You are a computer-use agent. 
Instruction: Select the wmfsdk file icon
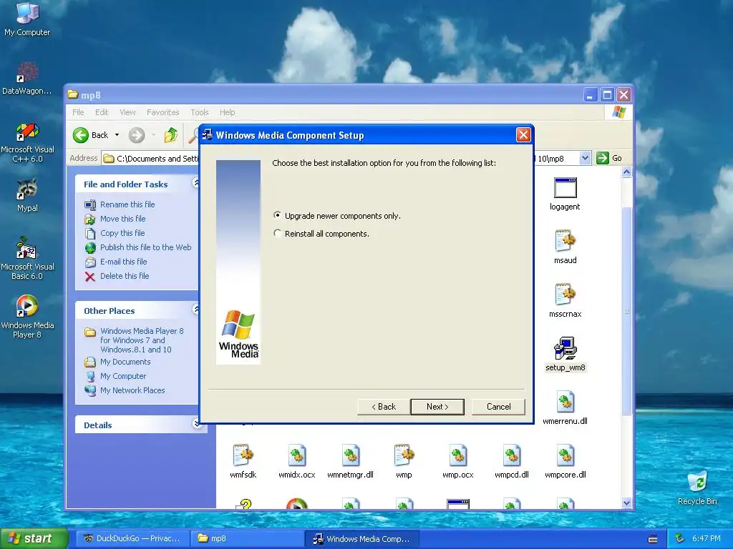tap(243, 455)
